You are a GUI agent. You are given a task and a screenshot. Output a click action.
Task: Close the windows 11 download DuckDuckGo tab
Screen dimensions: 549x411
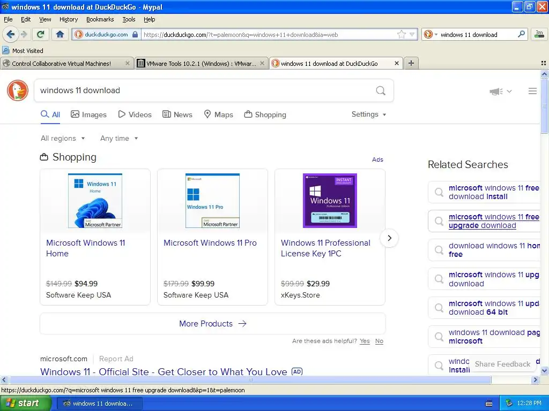tap(396, 63)
